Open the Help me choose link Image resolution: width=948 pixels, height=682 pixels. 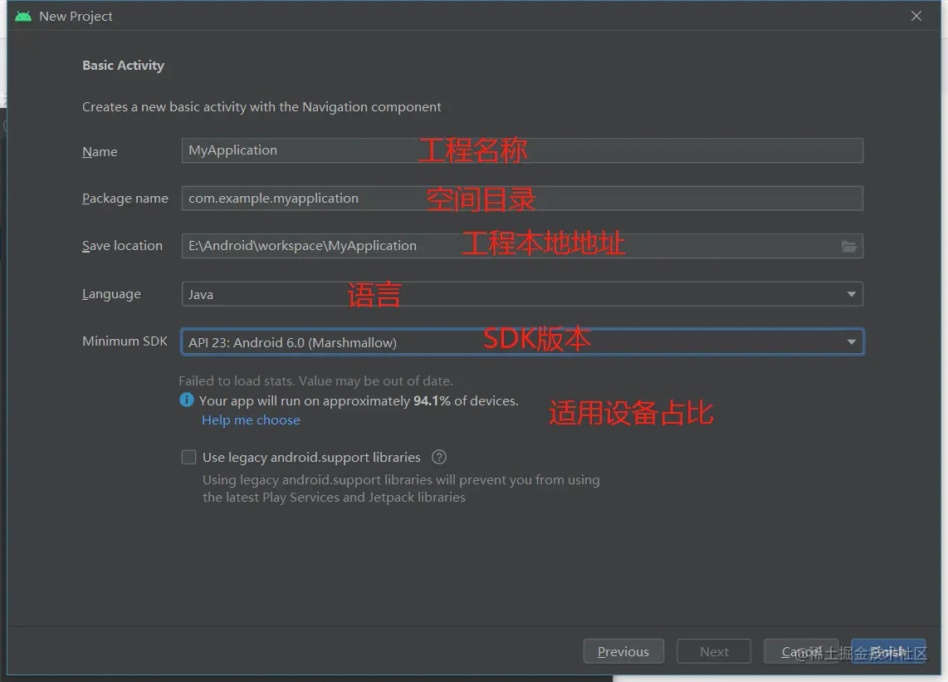[251, 420]
